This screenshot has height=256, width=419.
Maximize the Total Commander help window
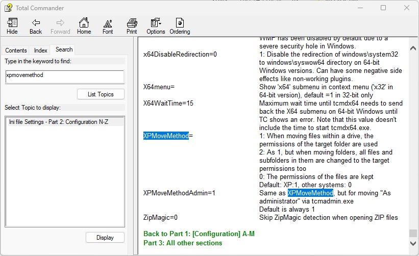(x=383, y=8)
